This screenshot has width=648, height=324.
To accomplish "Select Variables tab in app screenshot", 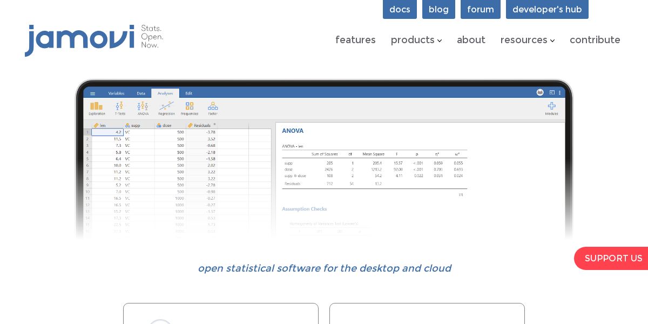I will coord(116,93).
